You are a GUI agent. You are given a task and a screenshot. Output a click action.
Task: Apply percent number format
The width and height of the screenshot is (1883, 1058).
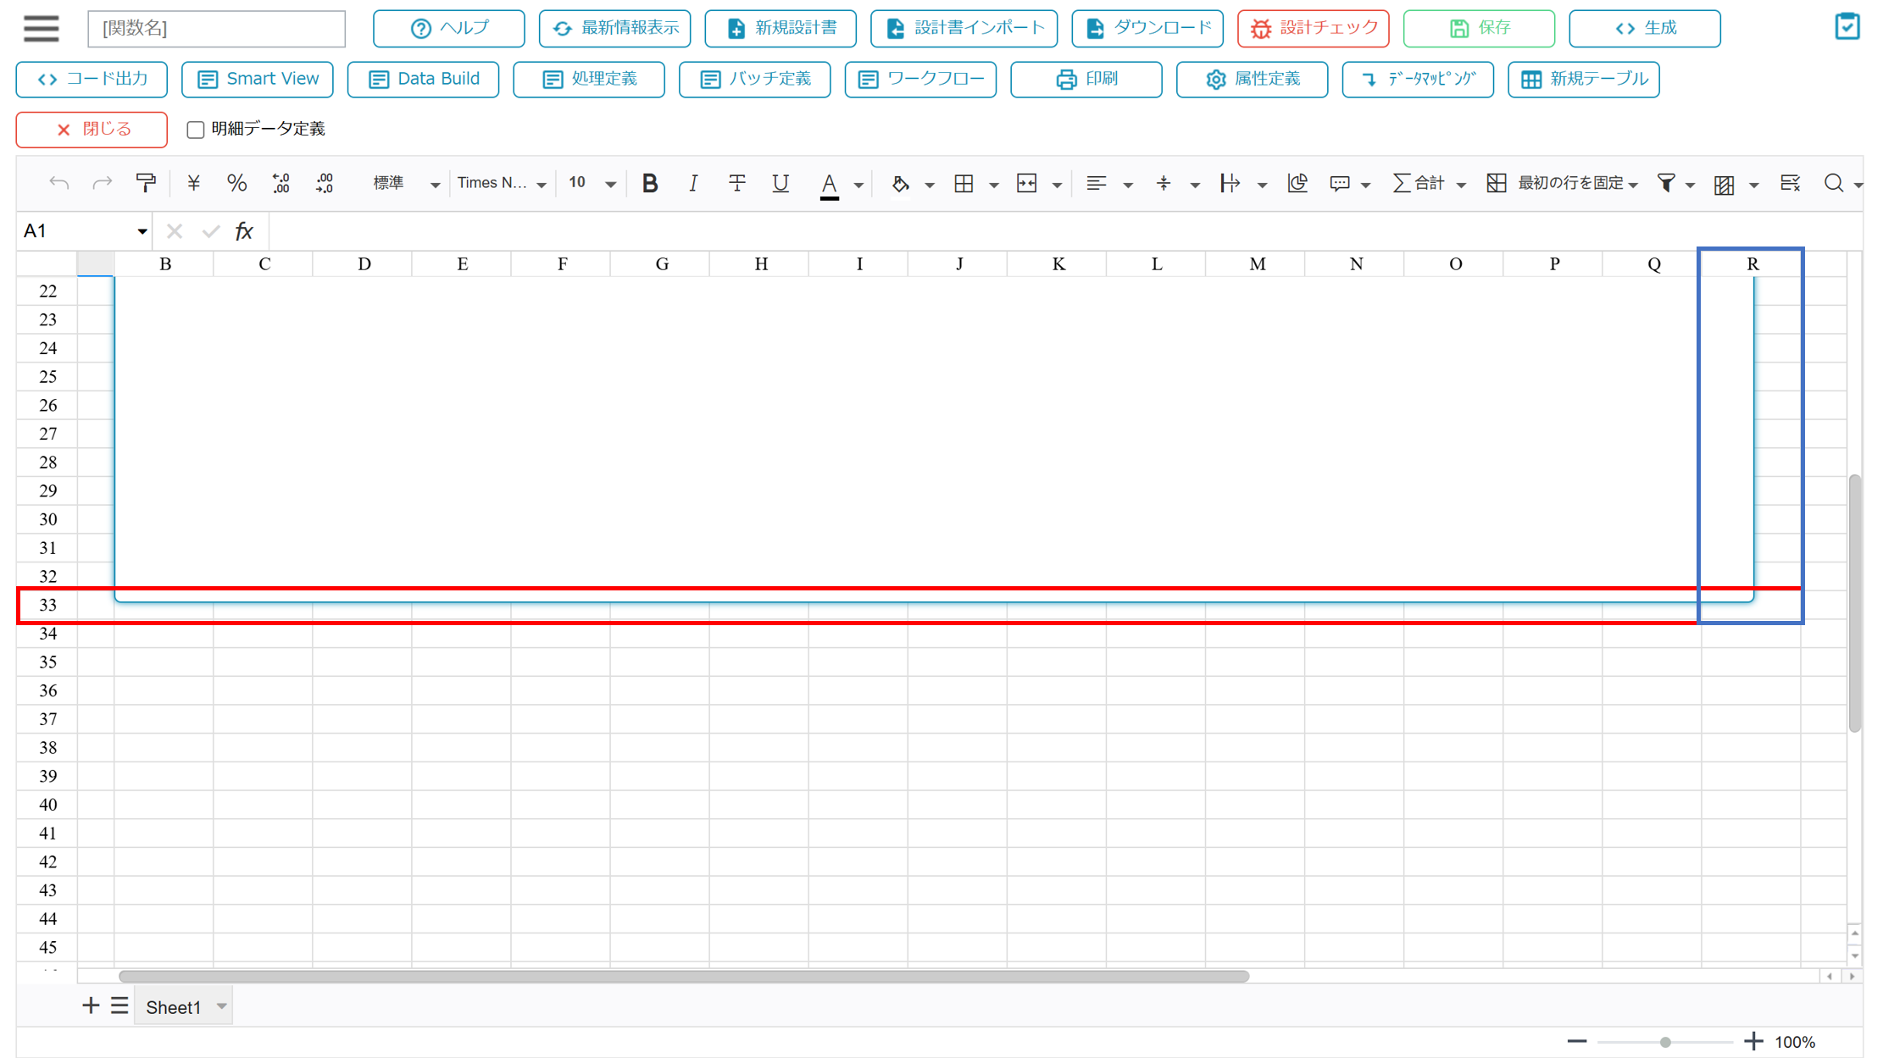coord(236,183)
